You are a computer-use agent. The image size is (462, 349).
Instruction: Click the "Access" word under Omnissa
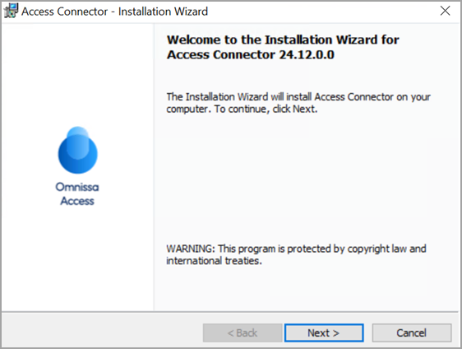pyautogui.click(x=77, y=201)
